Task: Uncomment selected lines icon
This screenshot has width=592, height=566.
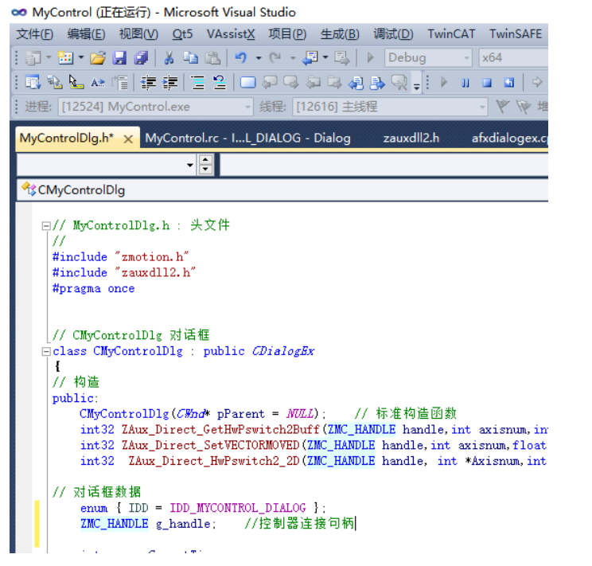Action: 220,82
